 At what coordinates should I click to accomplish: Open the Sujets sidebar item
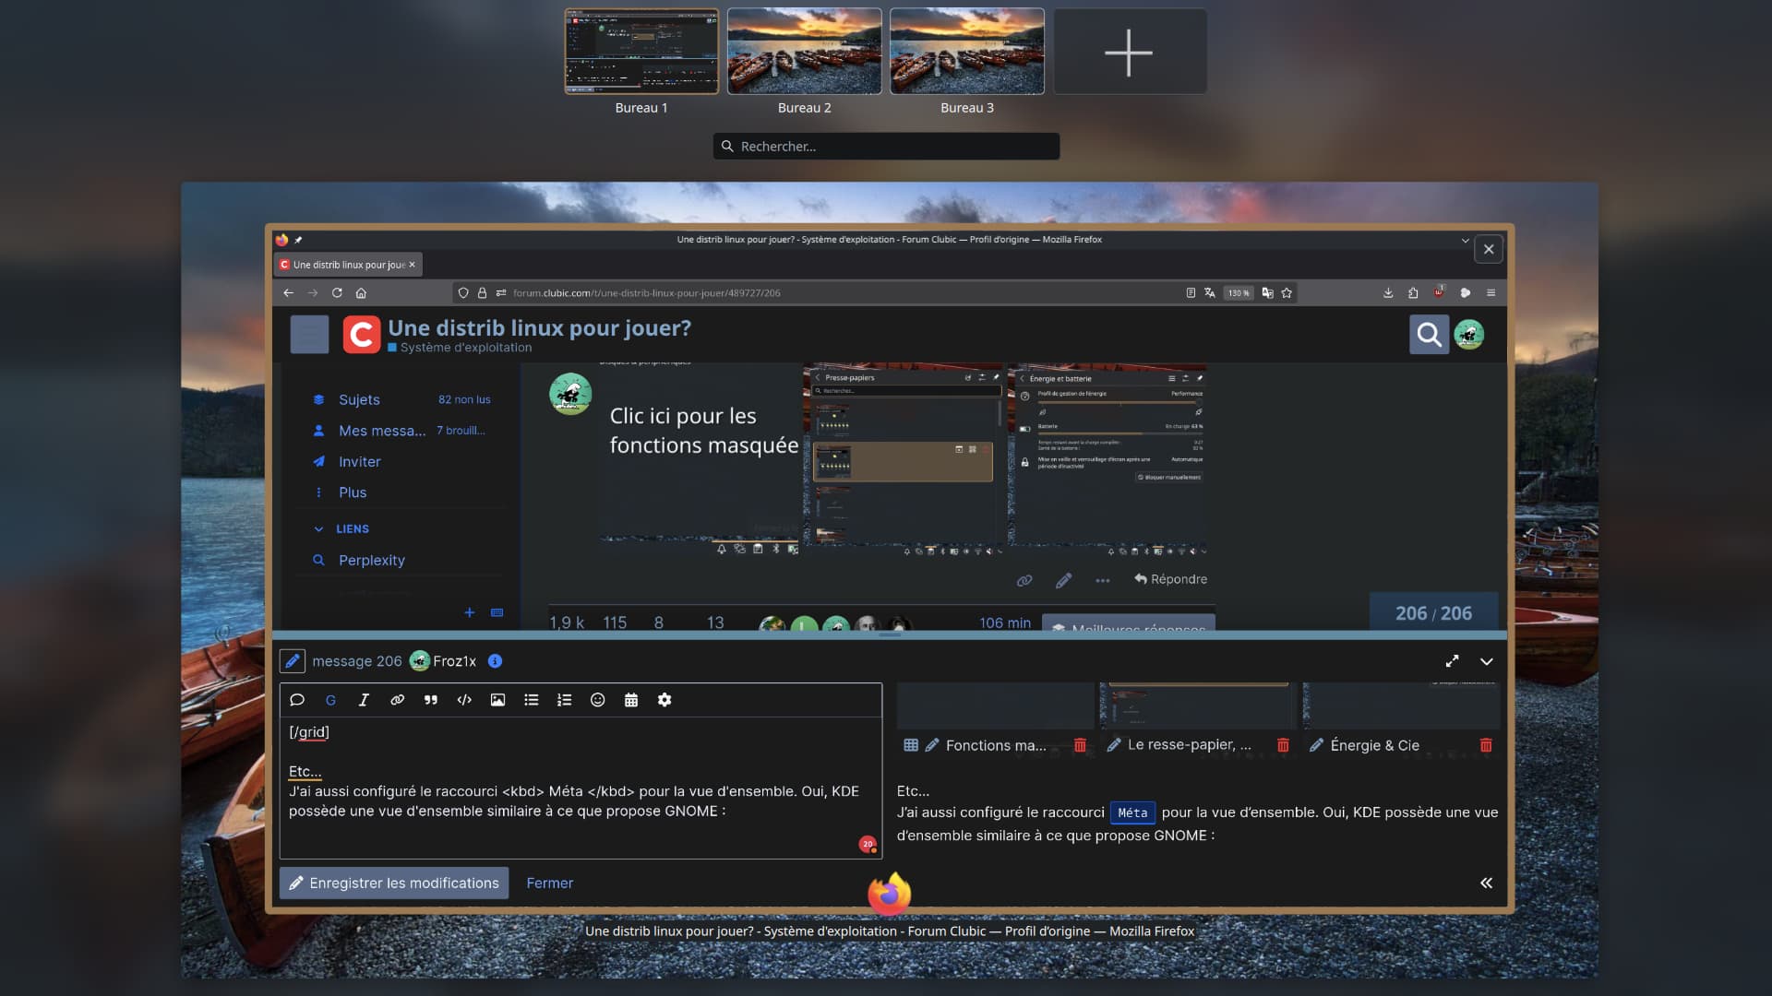tap(359, 399)
